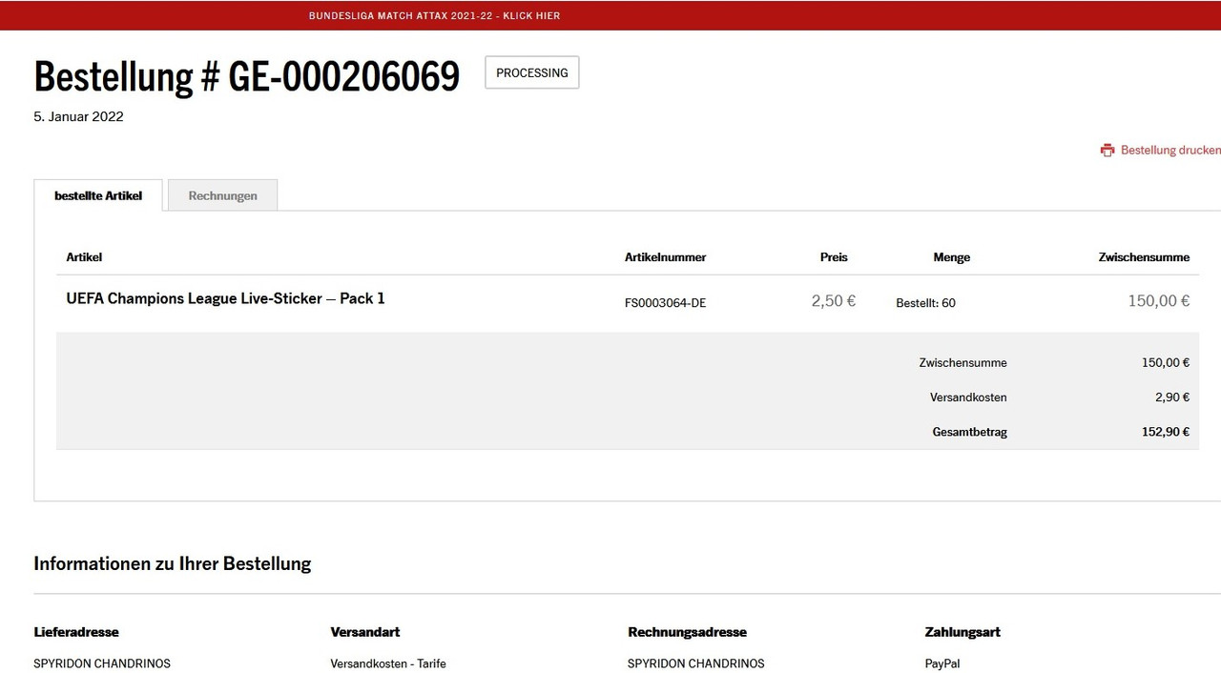Click the Bestellt: 60 quantity

pos(925,303)
